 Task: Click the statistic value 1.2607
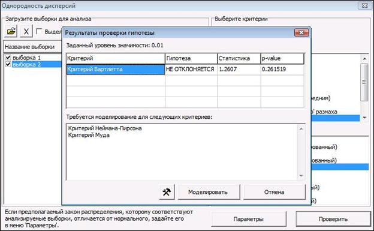pos(239,69)
